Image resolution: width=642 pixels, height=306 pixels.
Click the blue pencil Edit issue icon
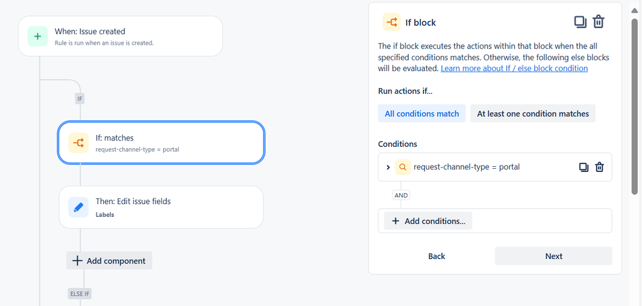pos(78,207)
